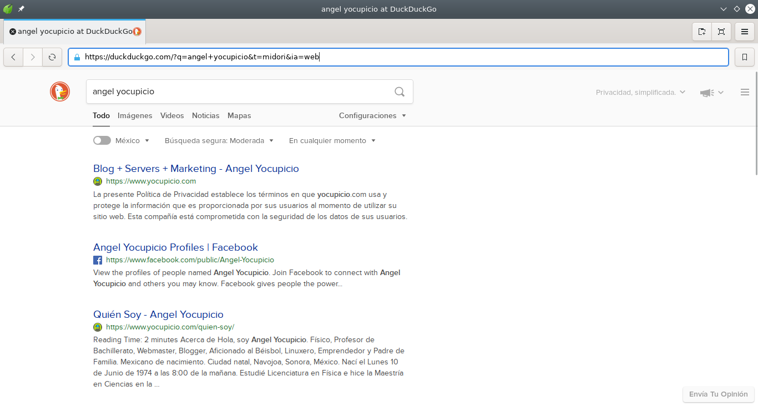Switch to the Noticias tab
The height and width of the screenshot is (406, 758).
tap(206, 116)
